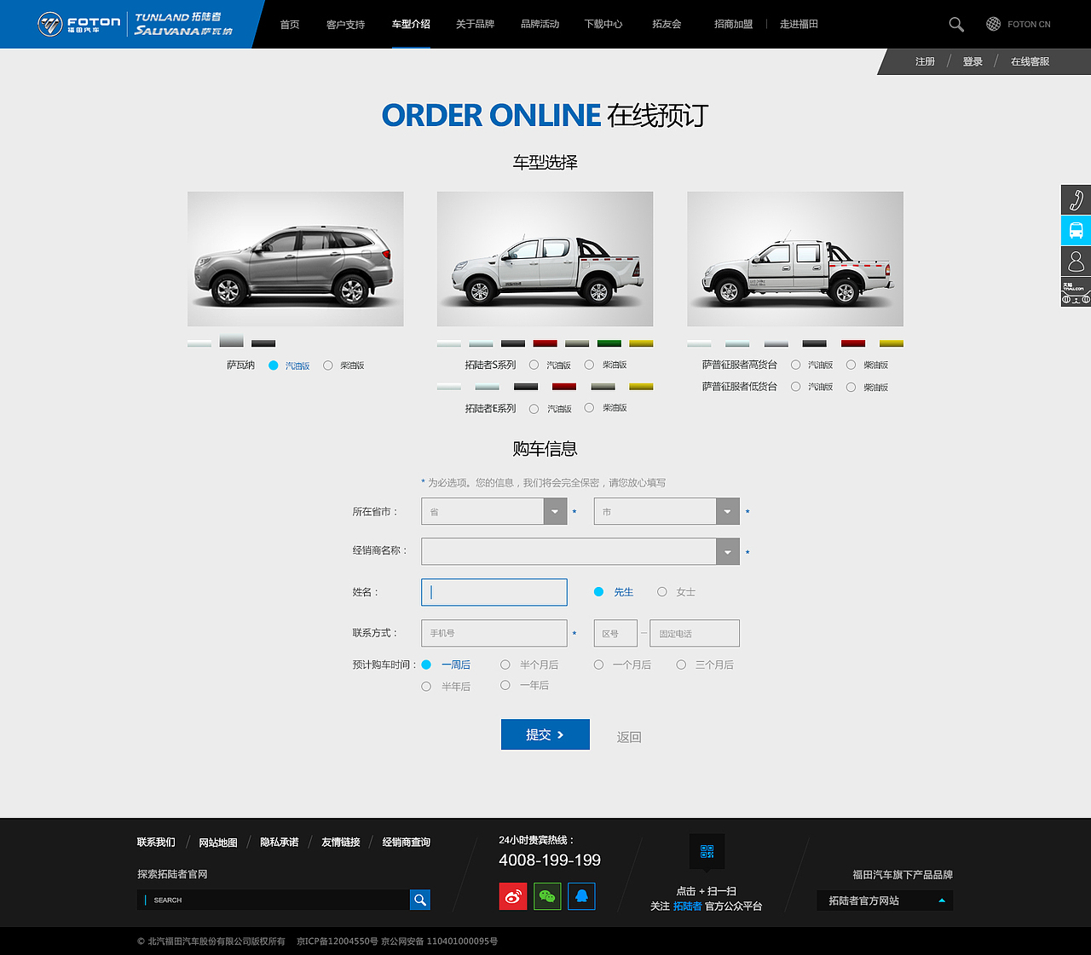This screenshot has width=1091, height=955.
Task: Go to the 首页 menu item
Action: [x=290, y=24]
